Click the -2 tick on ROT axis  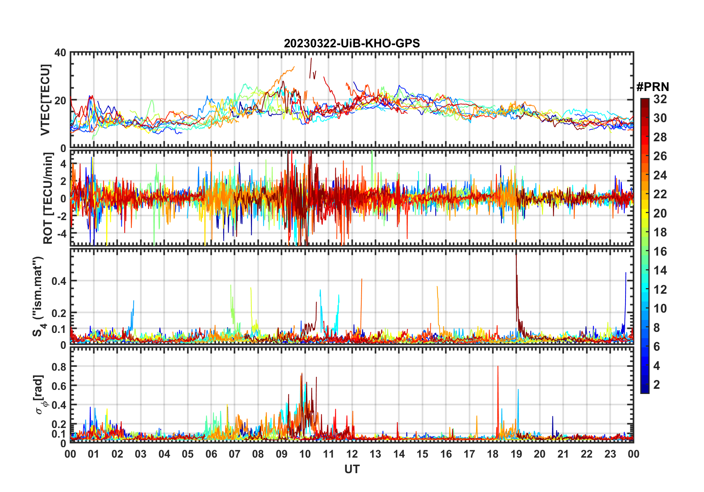pyautogui.click(x=61, y=216)
